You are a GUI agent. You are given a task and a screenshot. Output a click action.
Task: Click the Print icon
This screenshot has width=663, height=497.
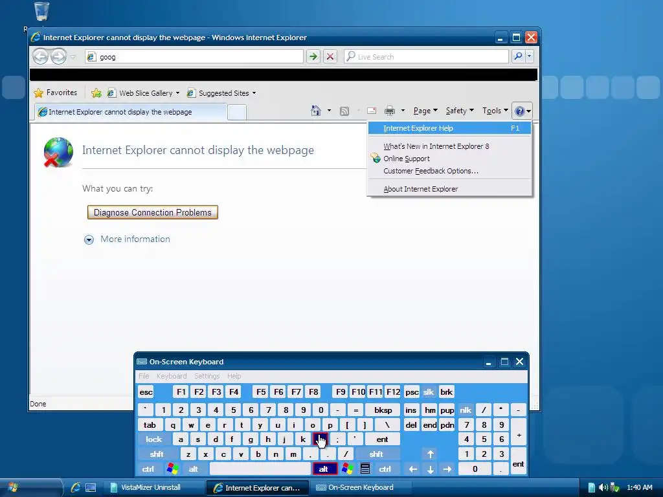[x=389, y=111]
